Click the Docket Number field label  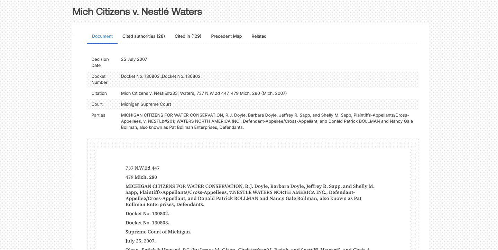click(x=100, y=79)
